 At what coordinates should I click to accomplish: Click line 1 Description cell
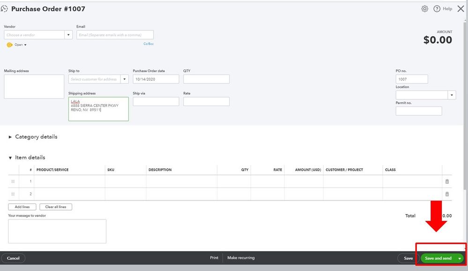[x=181, y=181]
